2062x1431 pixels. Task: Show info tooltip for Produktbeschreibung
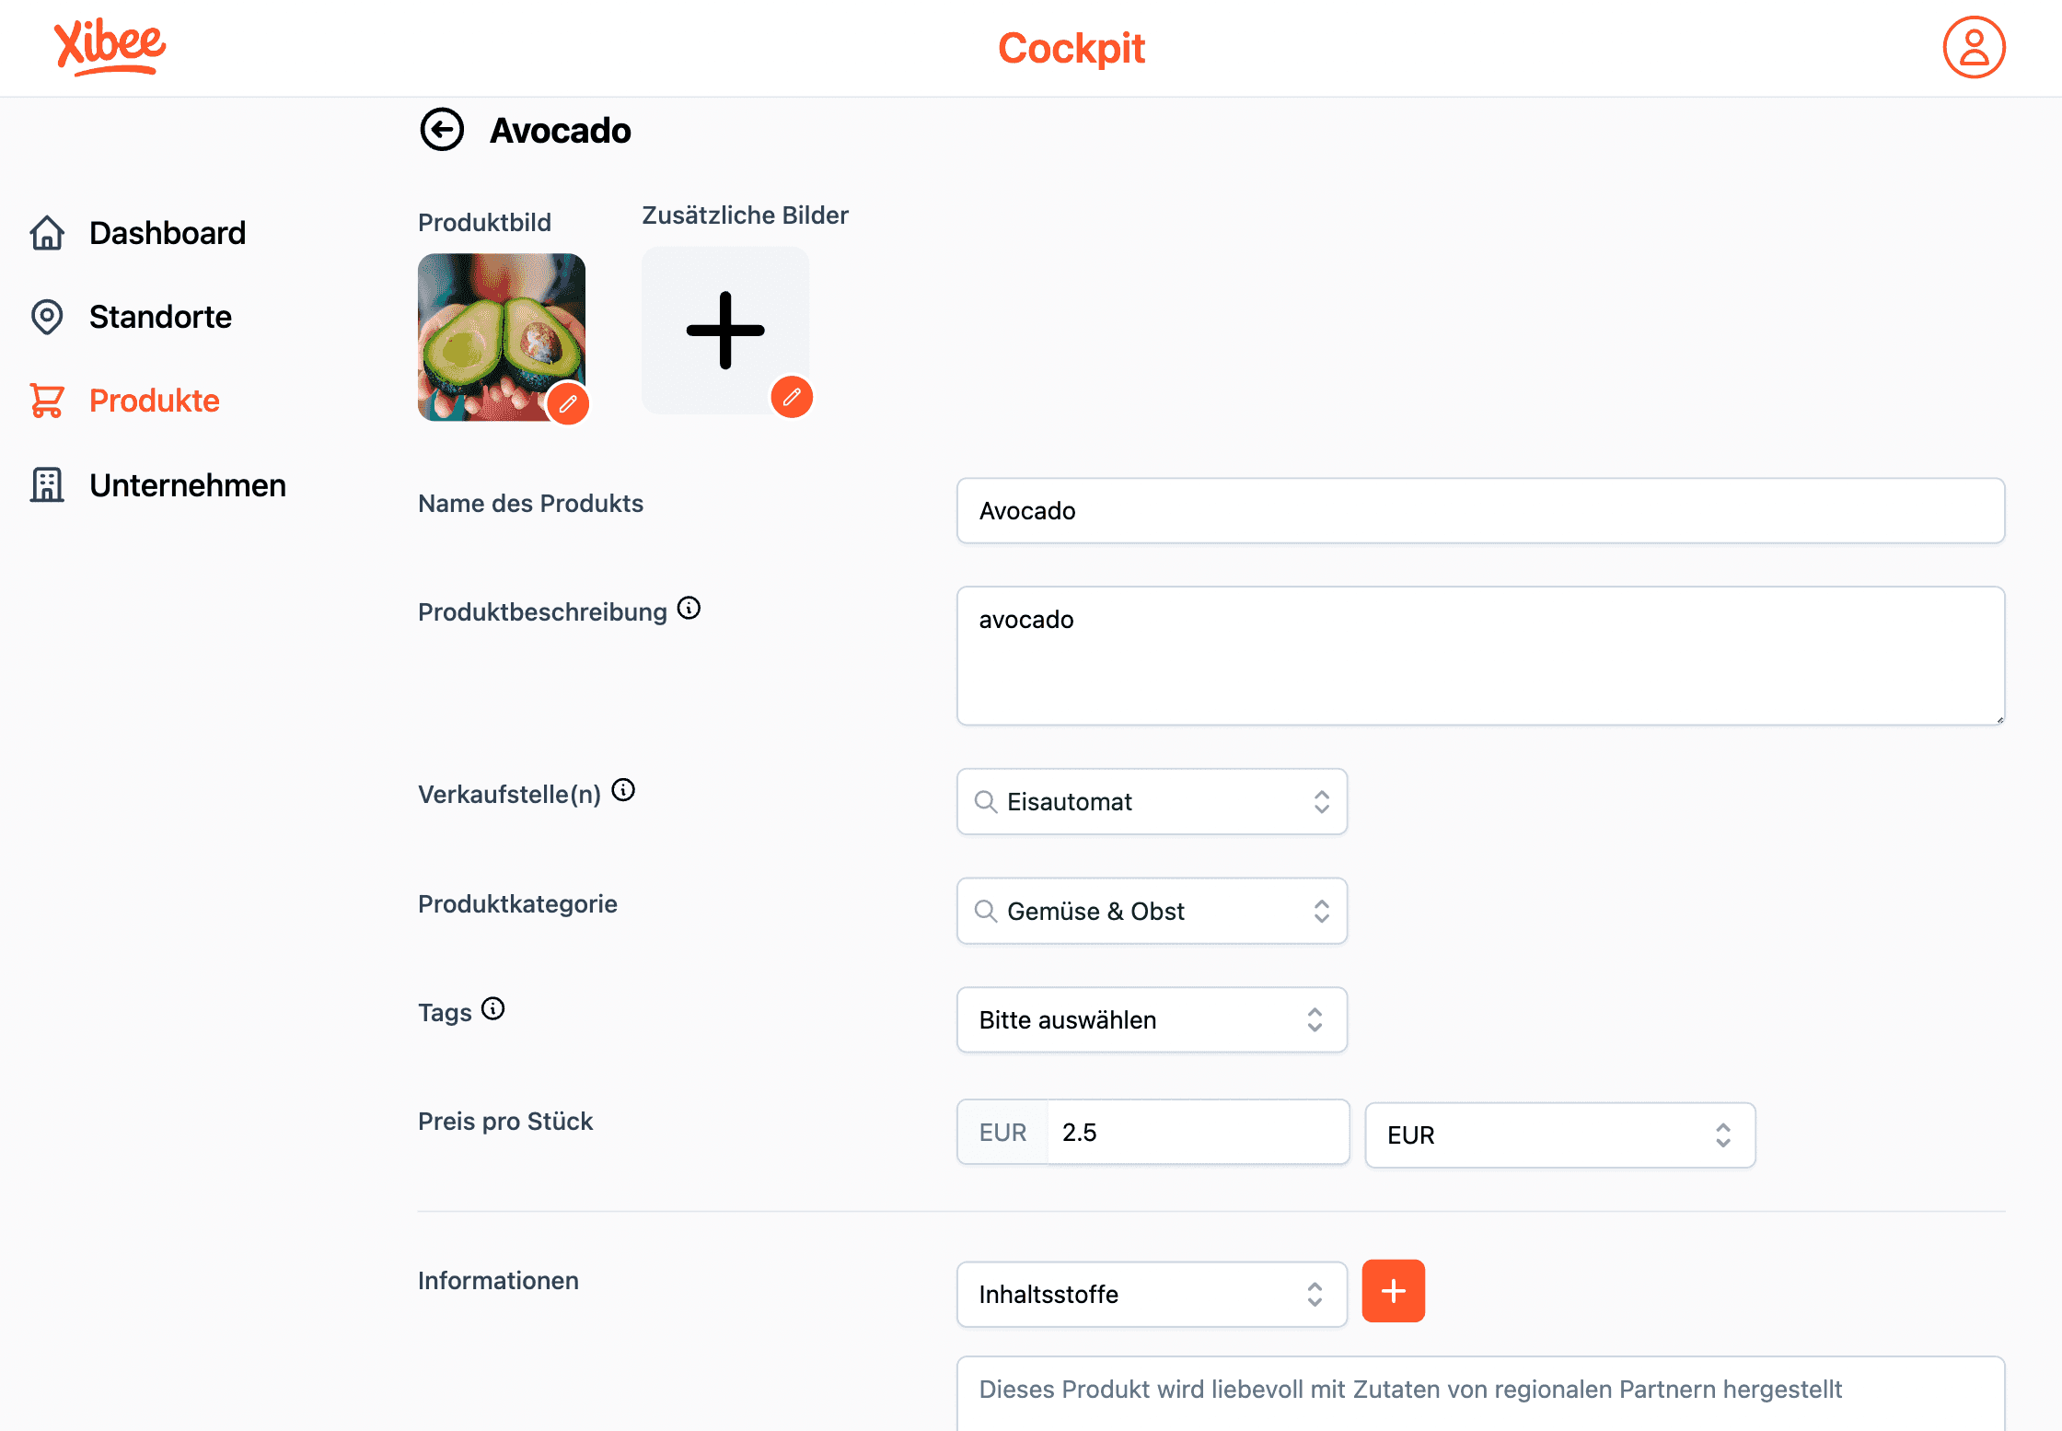click(x=689, y=609)
